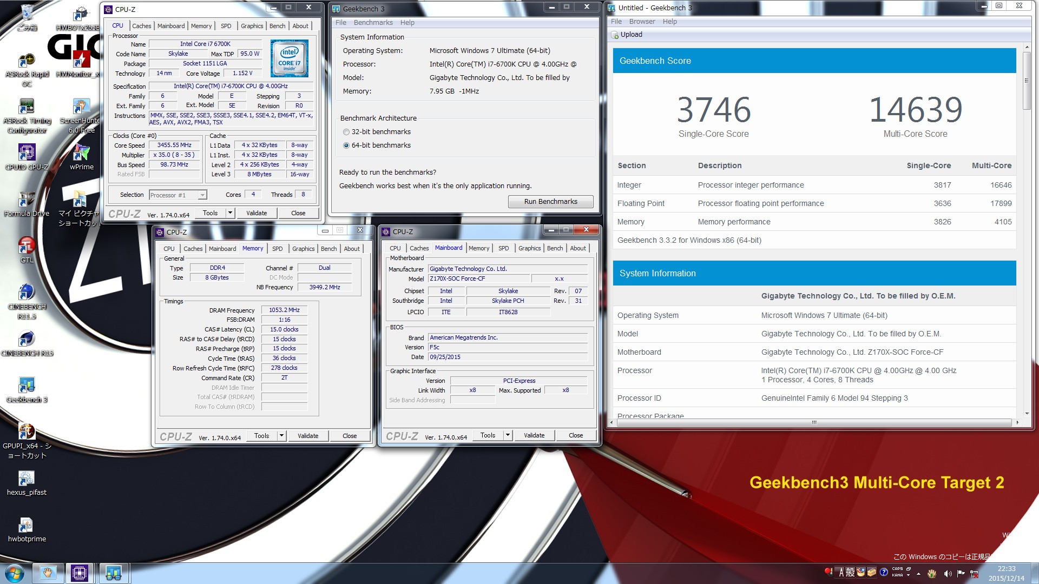Activate the Geekbench taskbar button

tap(113, 573)
